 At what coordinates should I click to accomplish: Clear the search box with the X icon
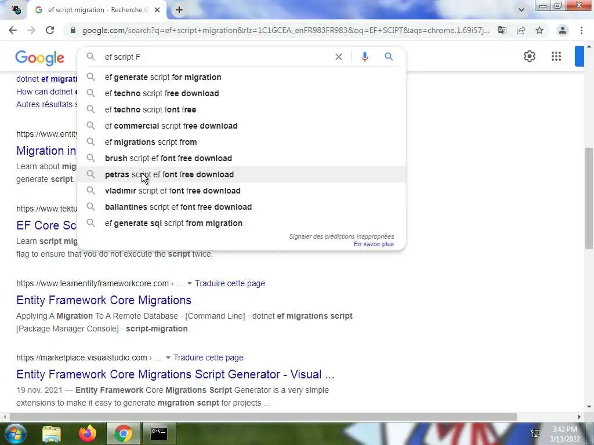339,57
